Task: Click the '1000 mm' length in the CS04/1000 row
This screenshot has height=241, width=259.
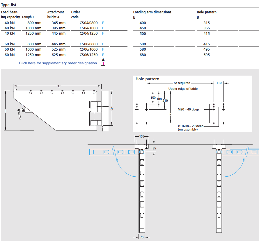Action: [33, 28]
